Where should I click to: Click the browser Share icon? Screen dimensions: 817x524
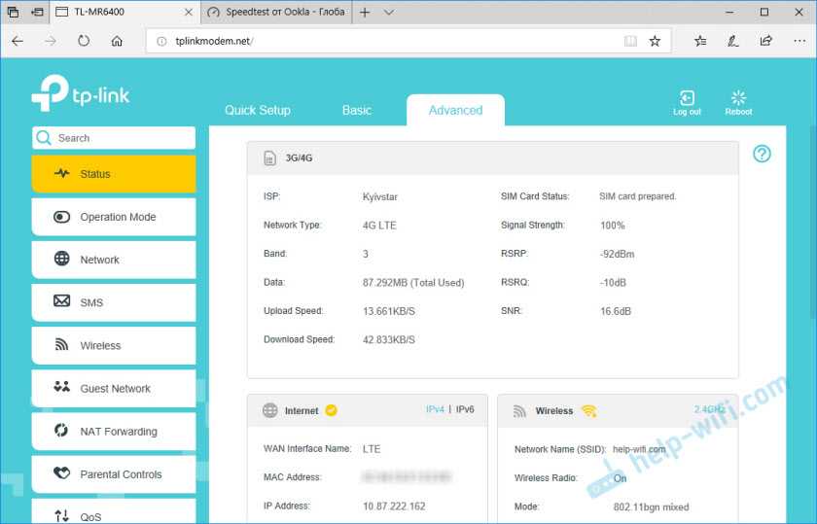pos(765,41)
